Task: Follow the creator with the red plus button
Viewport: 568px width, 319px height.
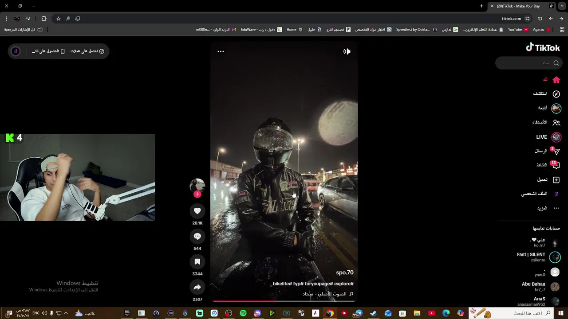Action: tap(197, 194)
